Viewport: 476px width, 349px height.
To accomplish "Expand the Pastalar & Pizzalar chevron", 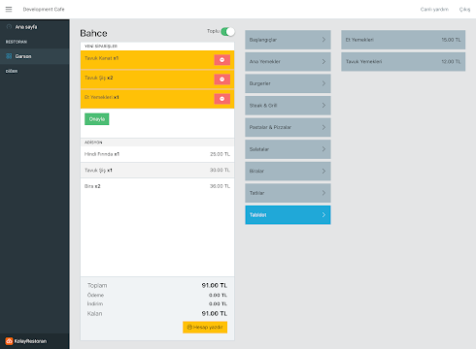I will [323, 127].
